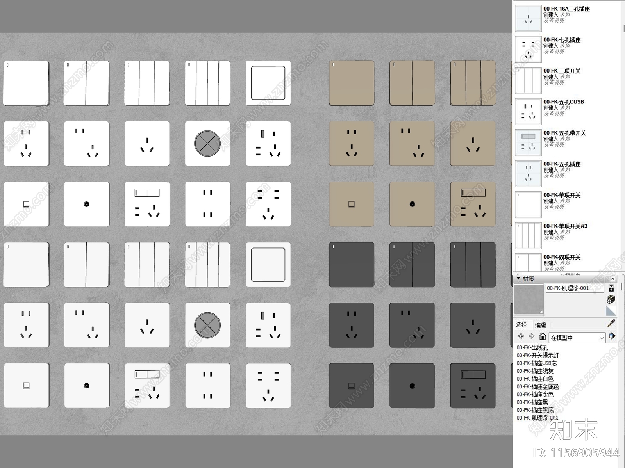This screenshot has width=625, height=468.
Task: Click the In Model home icon
Action: (542, 336)
